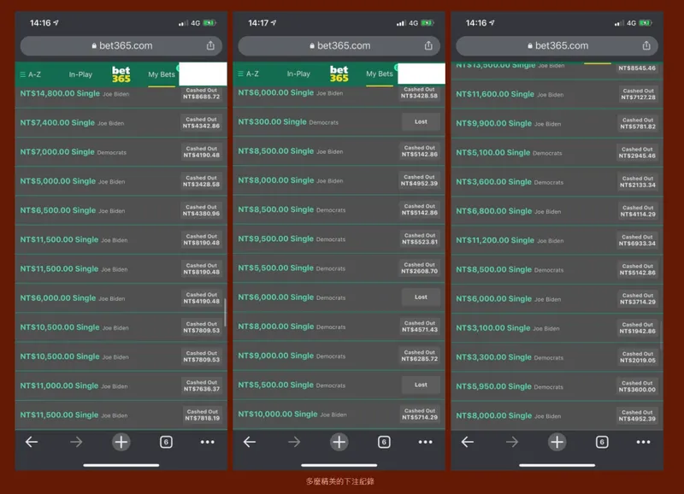Open the NT$3,100.00 Single Joe Biden bet
This screenshot has height=494, width=684.
(557, 328)
